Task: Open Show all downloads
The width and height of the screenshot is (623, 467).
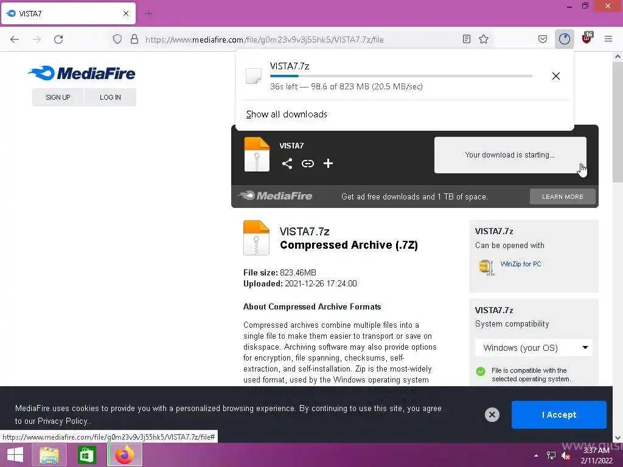Action: 287,114
